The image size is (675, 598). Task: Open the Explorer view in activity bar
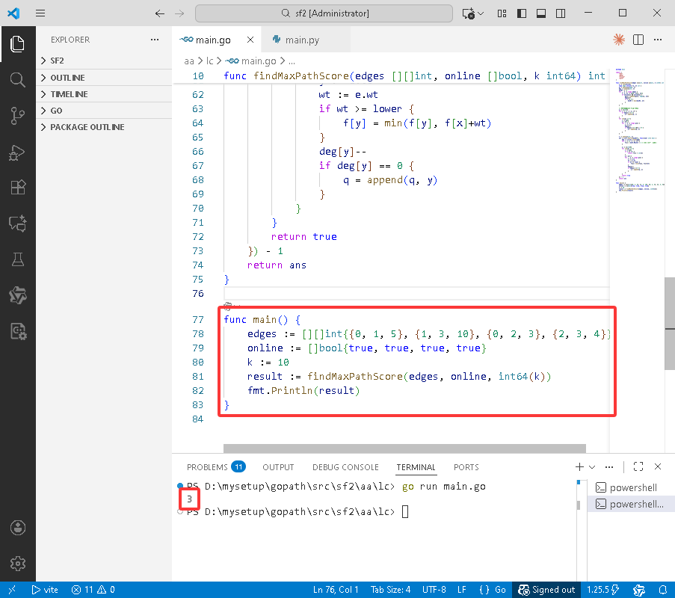[x=17, y=44]
